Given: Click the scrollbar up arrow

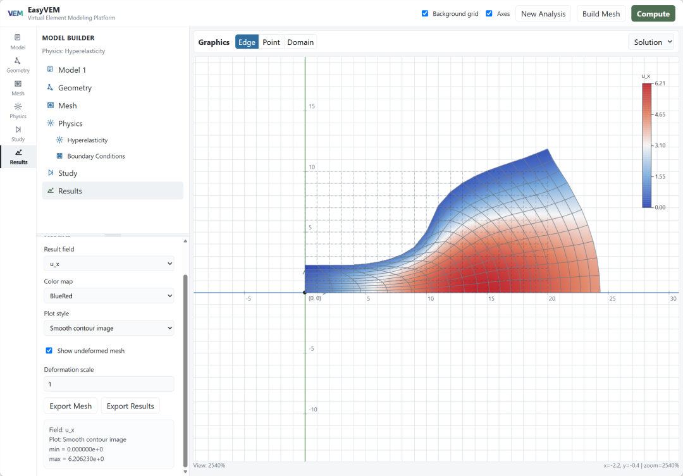Looking at the screenshot, I should click(185, 241).
